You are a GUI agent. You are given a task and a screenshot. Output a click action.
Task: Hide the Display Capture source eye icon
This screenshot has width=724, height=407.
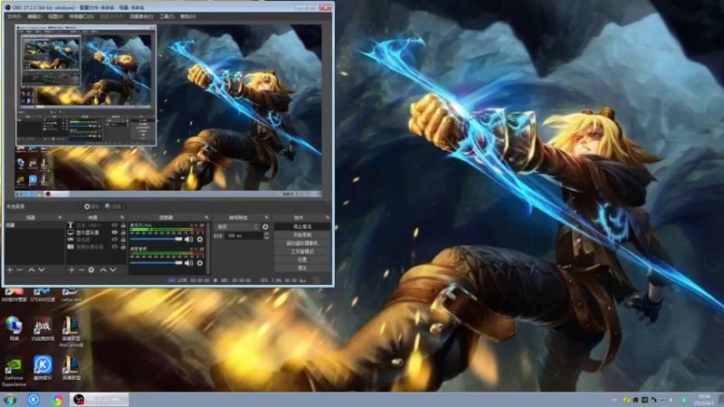[x=115, y=232]
